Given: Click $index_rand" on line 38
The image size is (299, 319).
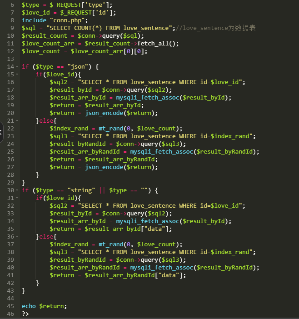Looking at the screenshot, I should pos(231,252).
